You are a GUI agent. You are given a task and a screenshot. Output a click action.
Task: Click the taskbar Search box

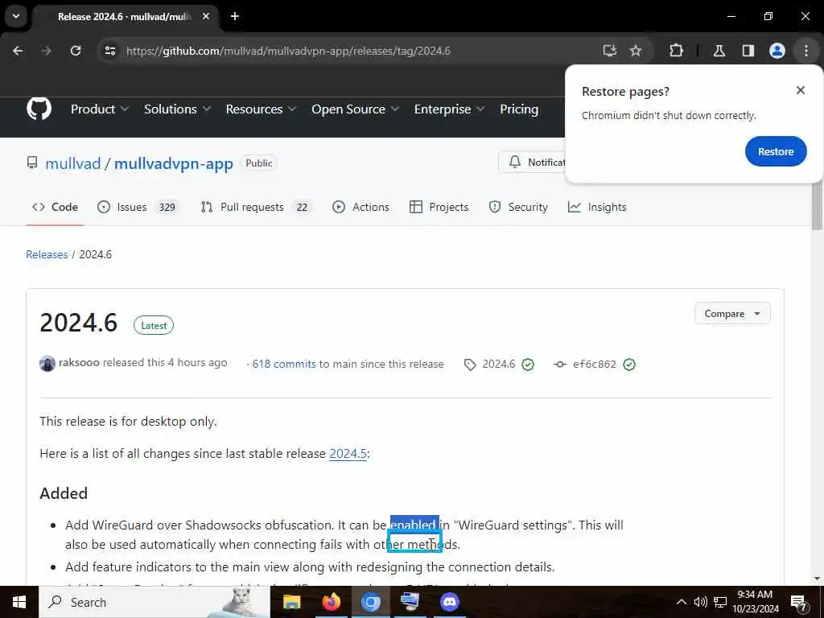(x=154, y=602)
